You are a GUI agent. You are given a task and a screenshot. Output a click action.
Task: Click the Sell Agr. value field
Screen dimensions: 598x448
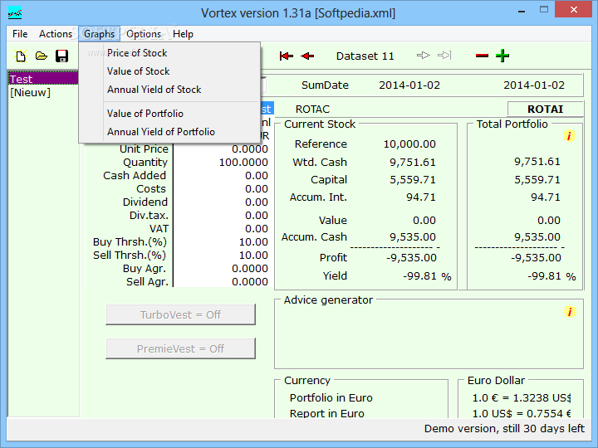click(x=222, y=282)
